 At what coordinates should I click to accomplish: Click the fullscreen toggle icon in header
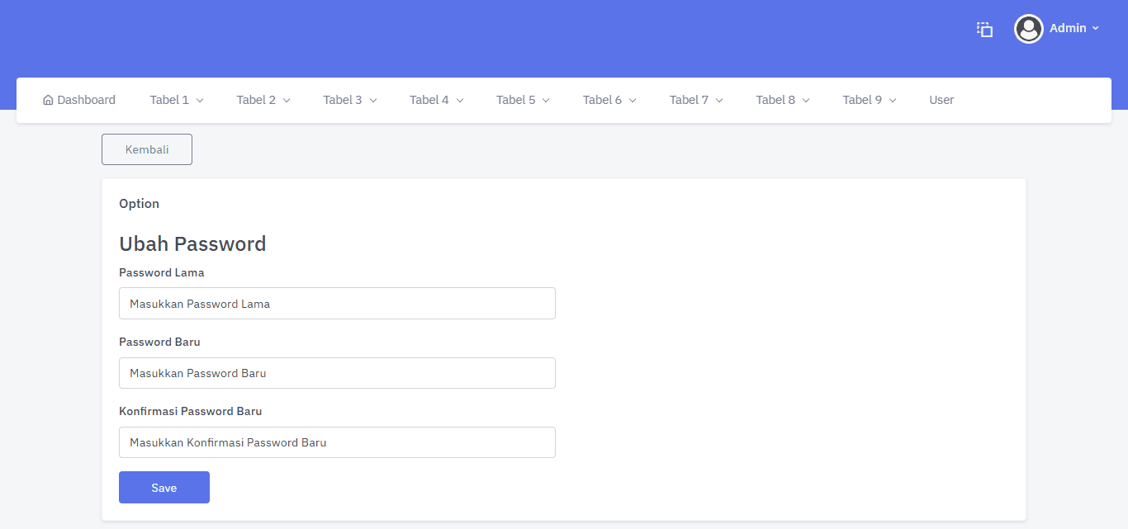coord(984,29)
